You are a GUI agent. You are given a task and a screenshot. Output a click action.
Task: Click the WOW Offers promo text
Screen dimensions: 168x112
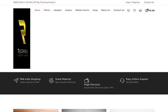[34, 2]
